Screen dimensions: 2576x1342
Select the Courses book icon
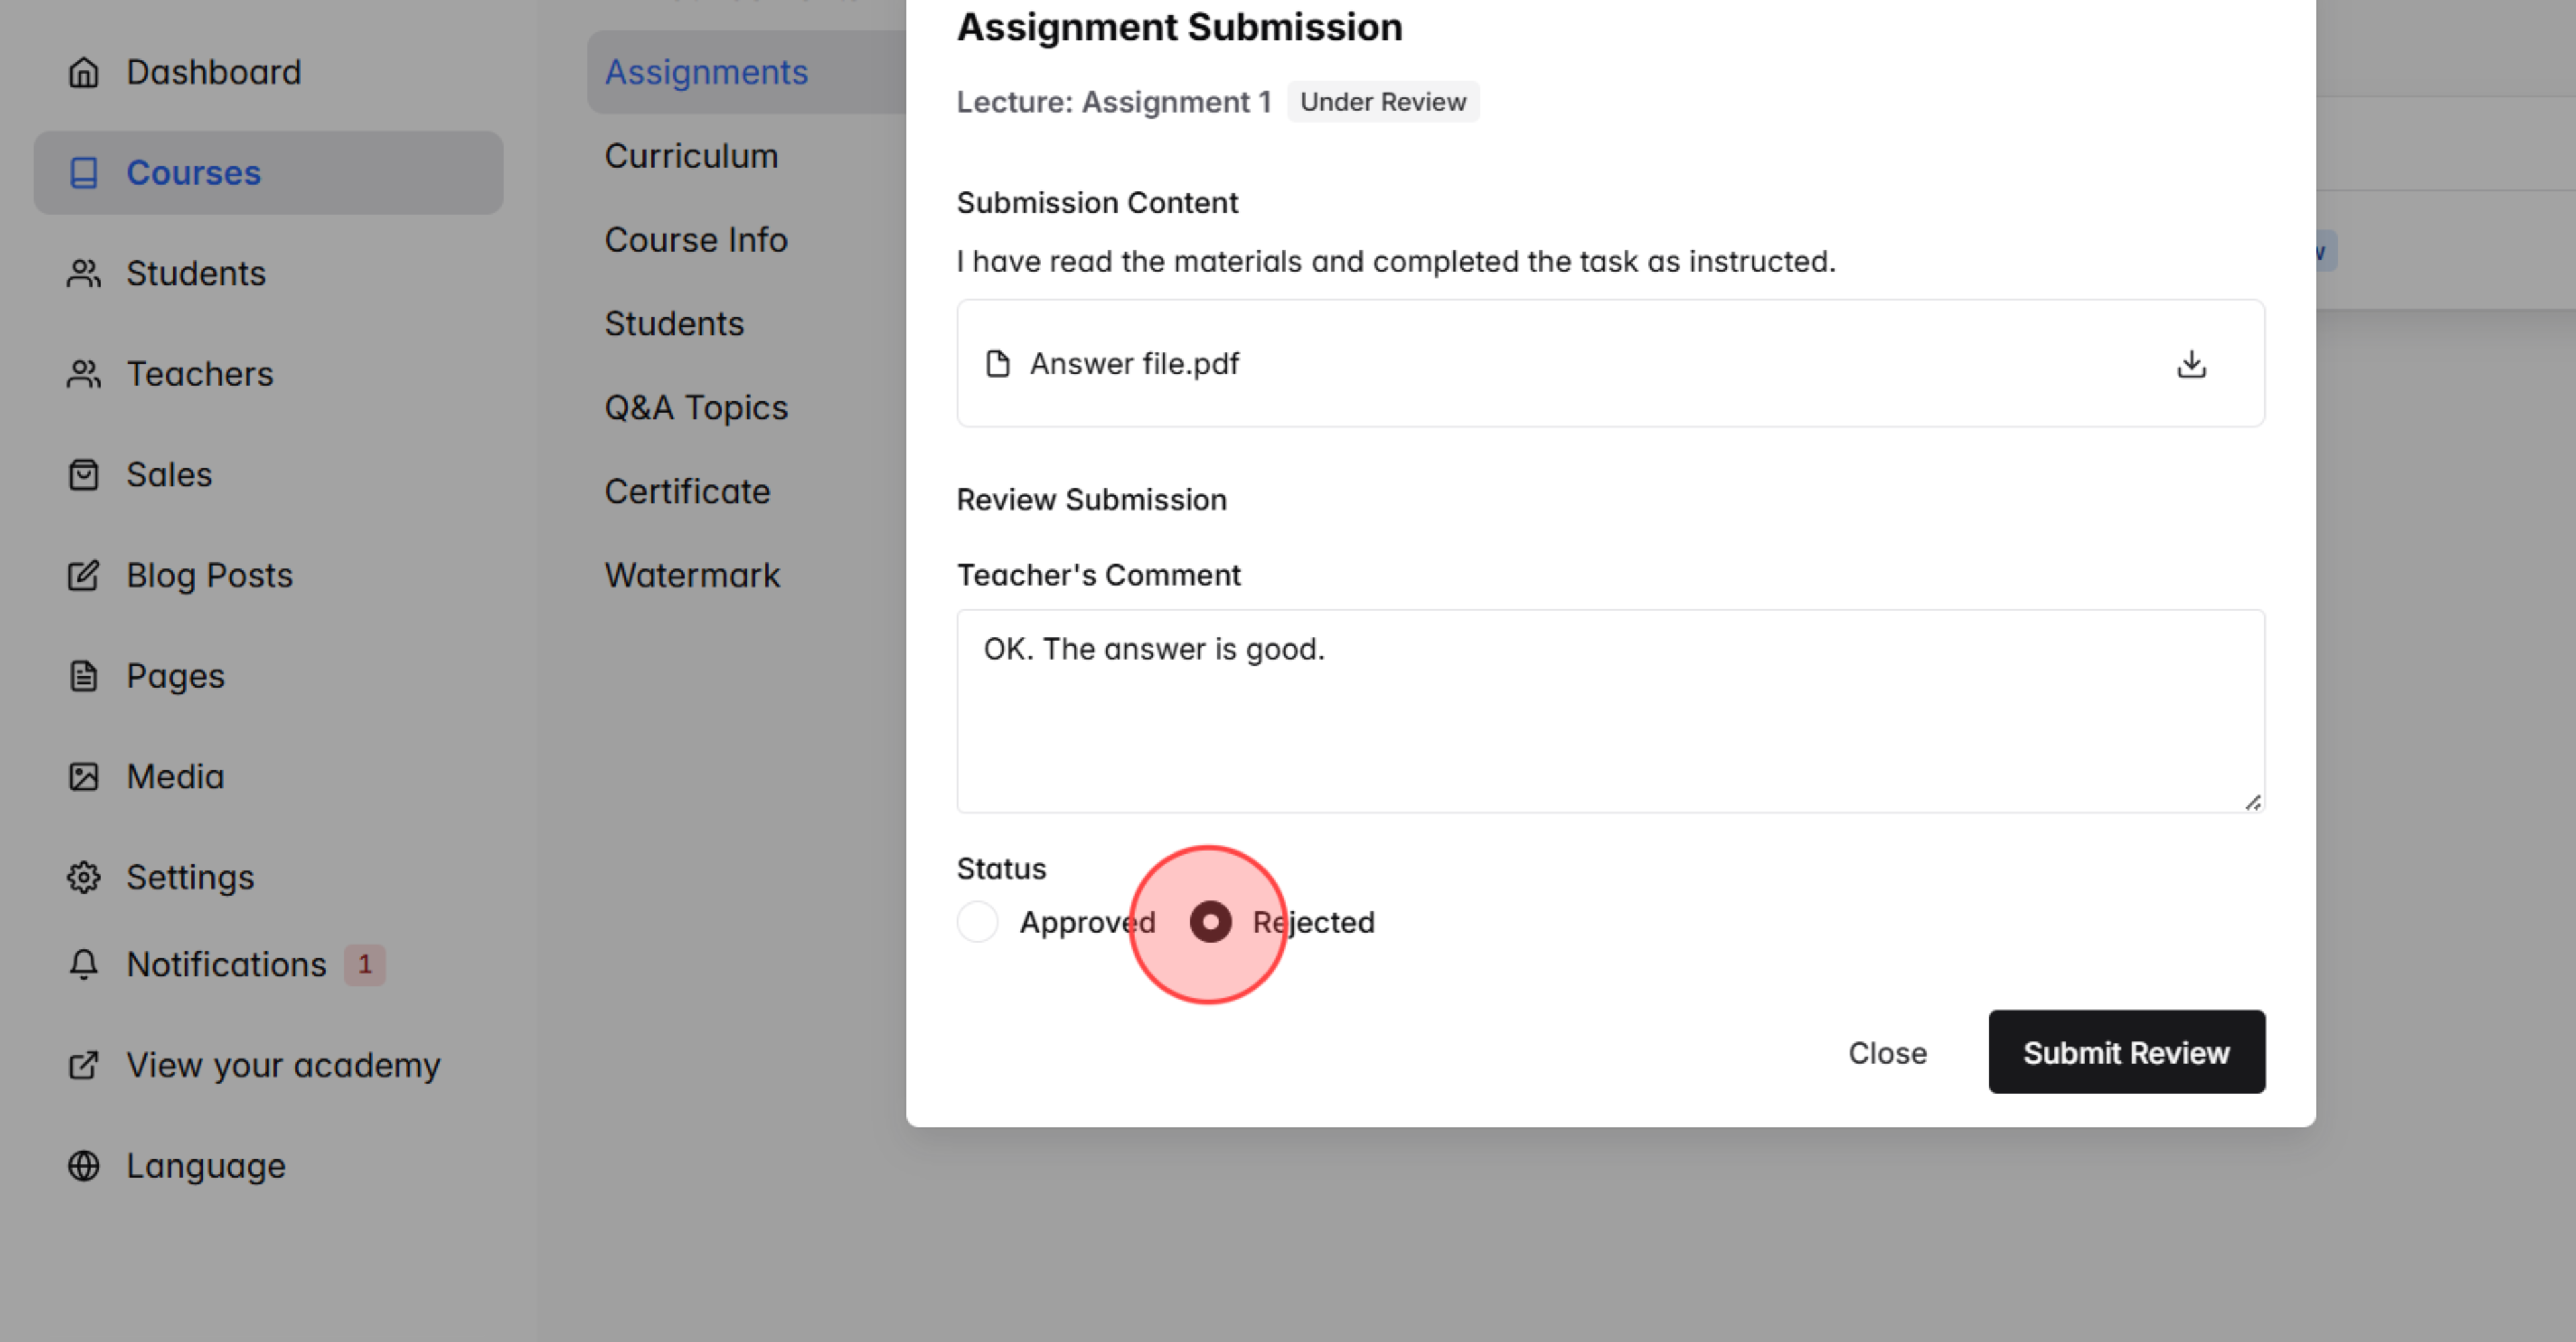[84, 172]
